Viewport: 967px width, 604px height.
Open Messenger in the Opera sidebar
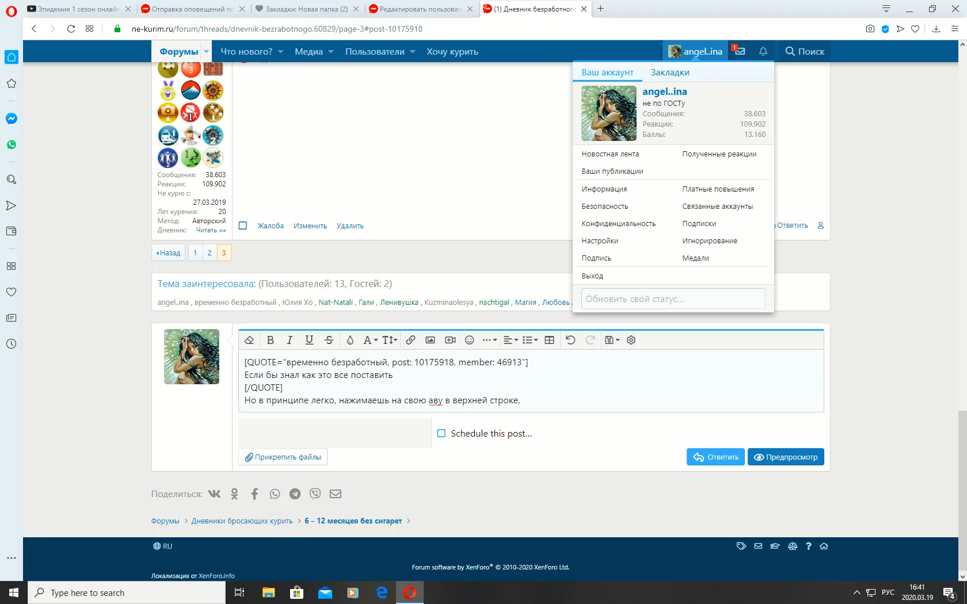(x=11, y=118)
